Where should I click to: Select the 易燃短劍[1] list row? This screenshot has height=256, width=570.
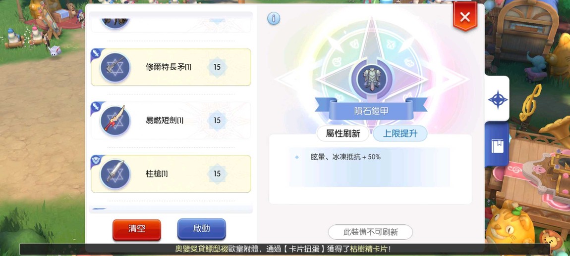[171, 121]
